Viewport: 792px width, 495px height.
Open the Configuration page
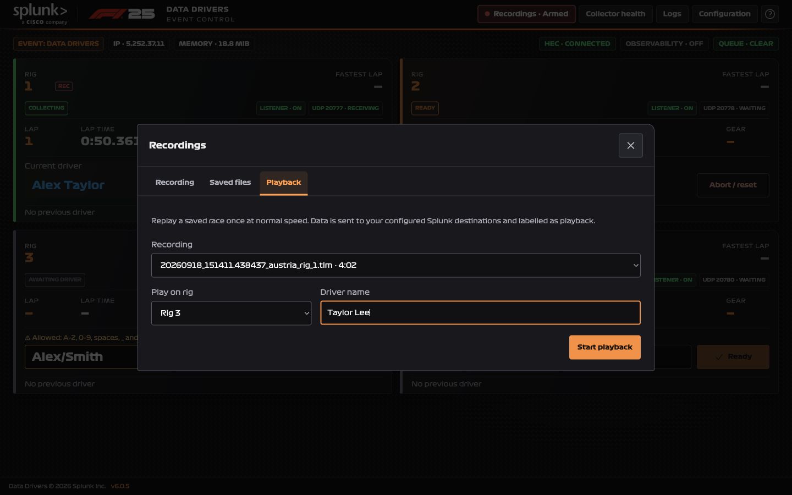pos(724,14)
